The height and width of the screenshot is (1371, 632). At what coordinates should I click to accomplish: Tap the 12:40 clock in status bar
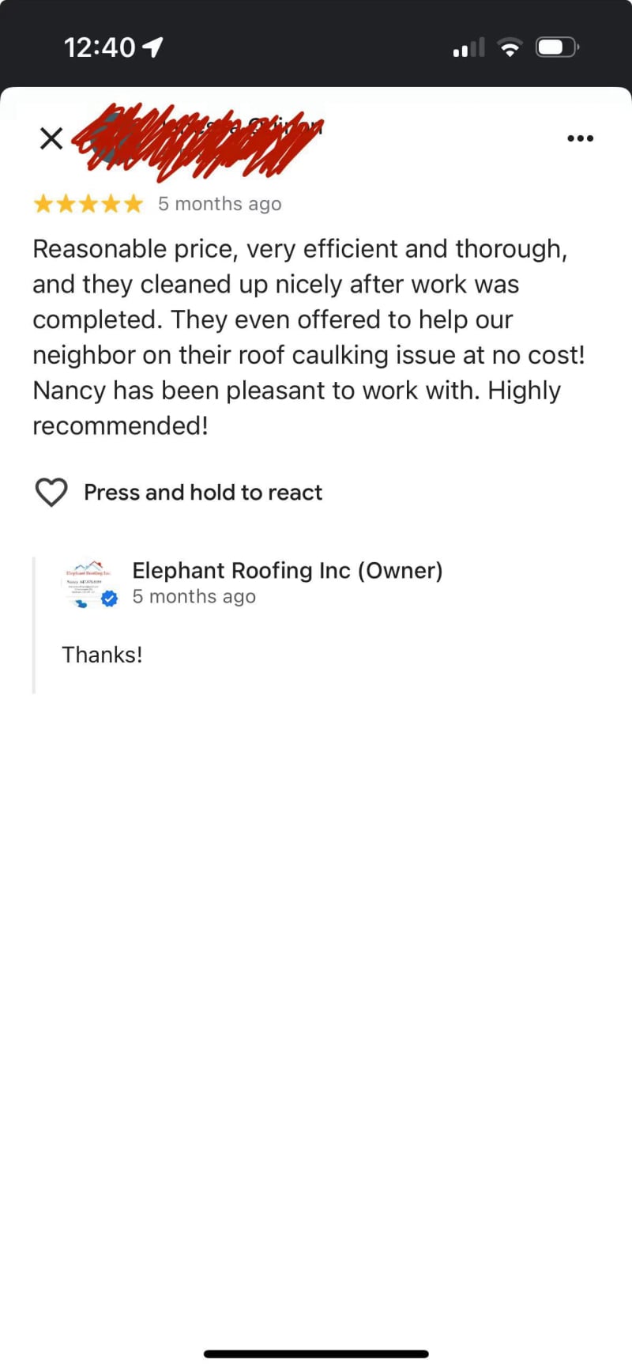(100, 47)
